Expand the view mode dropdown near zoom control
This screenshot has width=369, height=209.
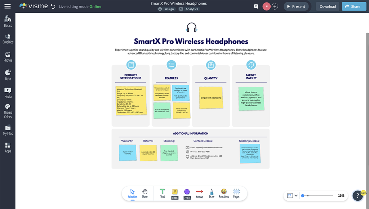pyautogui.click(x=297, y=195)
